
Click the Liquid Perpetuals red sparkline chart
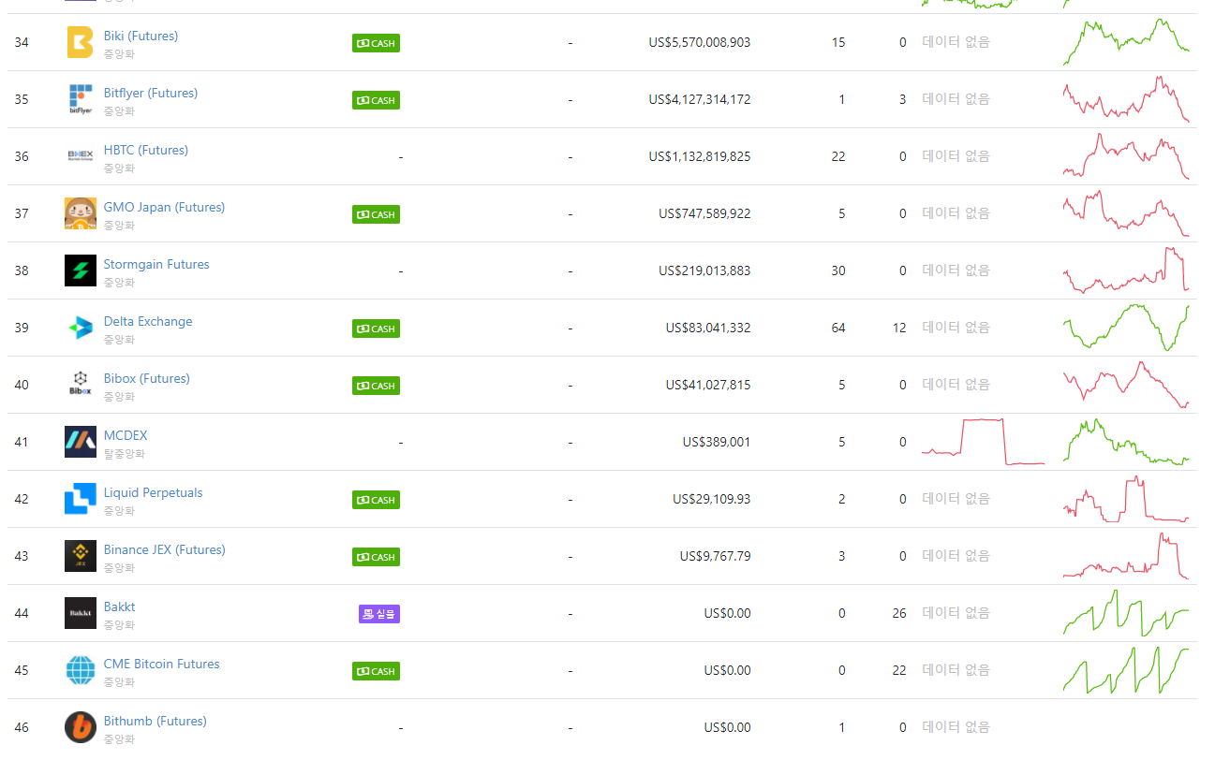(1126, 499)
